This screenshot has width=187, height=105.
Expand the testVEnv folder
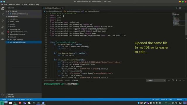click(12, 27)
